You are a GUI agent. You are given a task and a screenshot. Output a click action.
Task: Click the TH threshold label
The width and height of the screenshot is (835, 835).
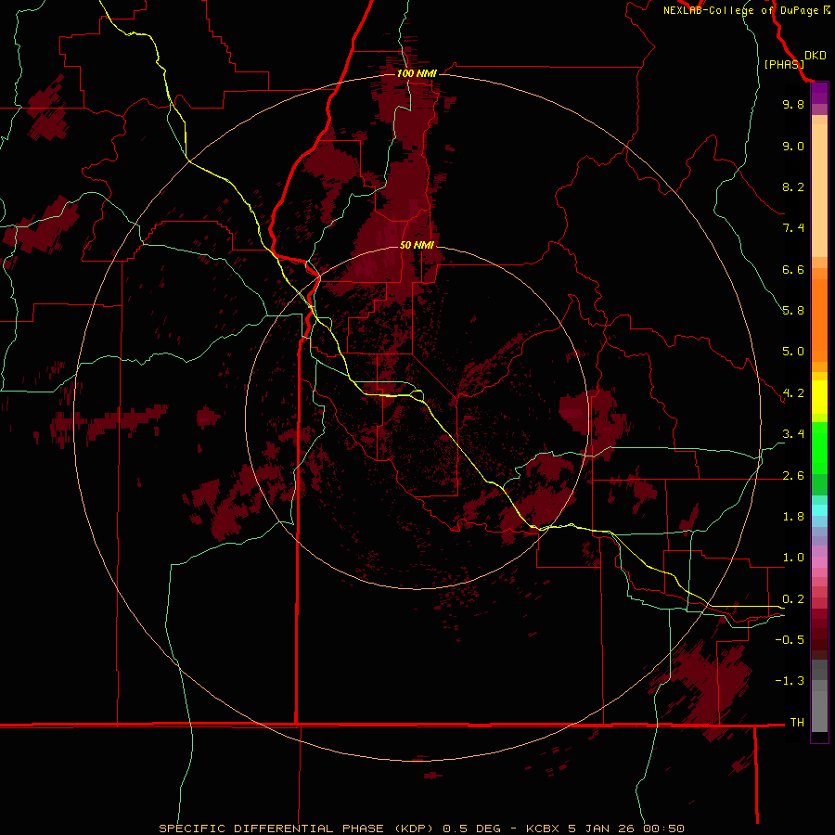coord(797,723)
